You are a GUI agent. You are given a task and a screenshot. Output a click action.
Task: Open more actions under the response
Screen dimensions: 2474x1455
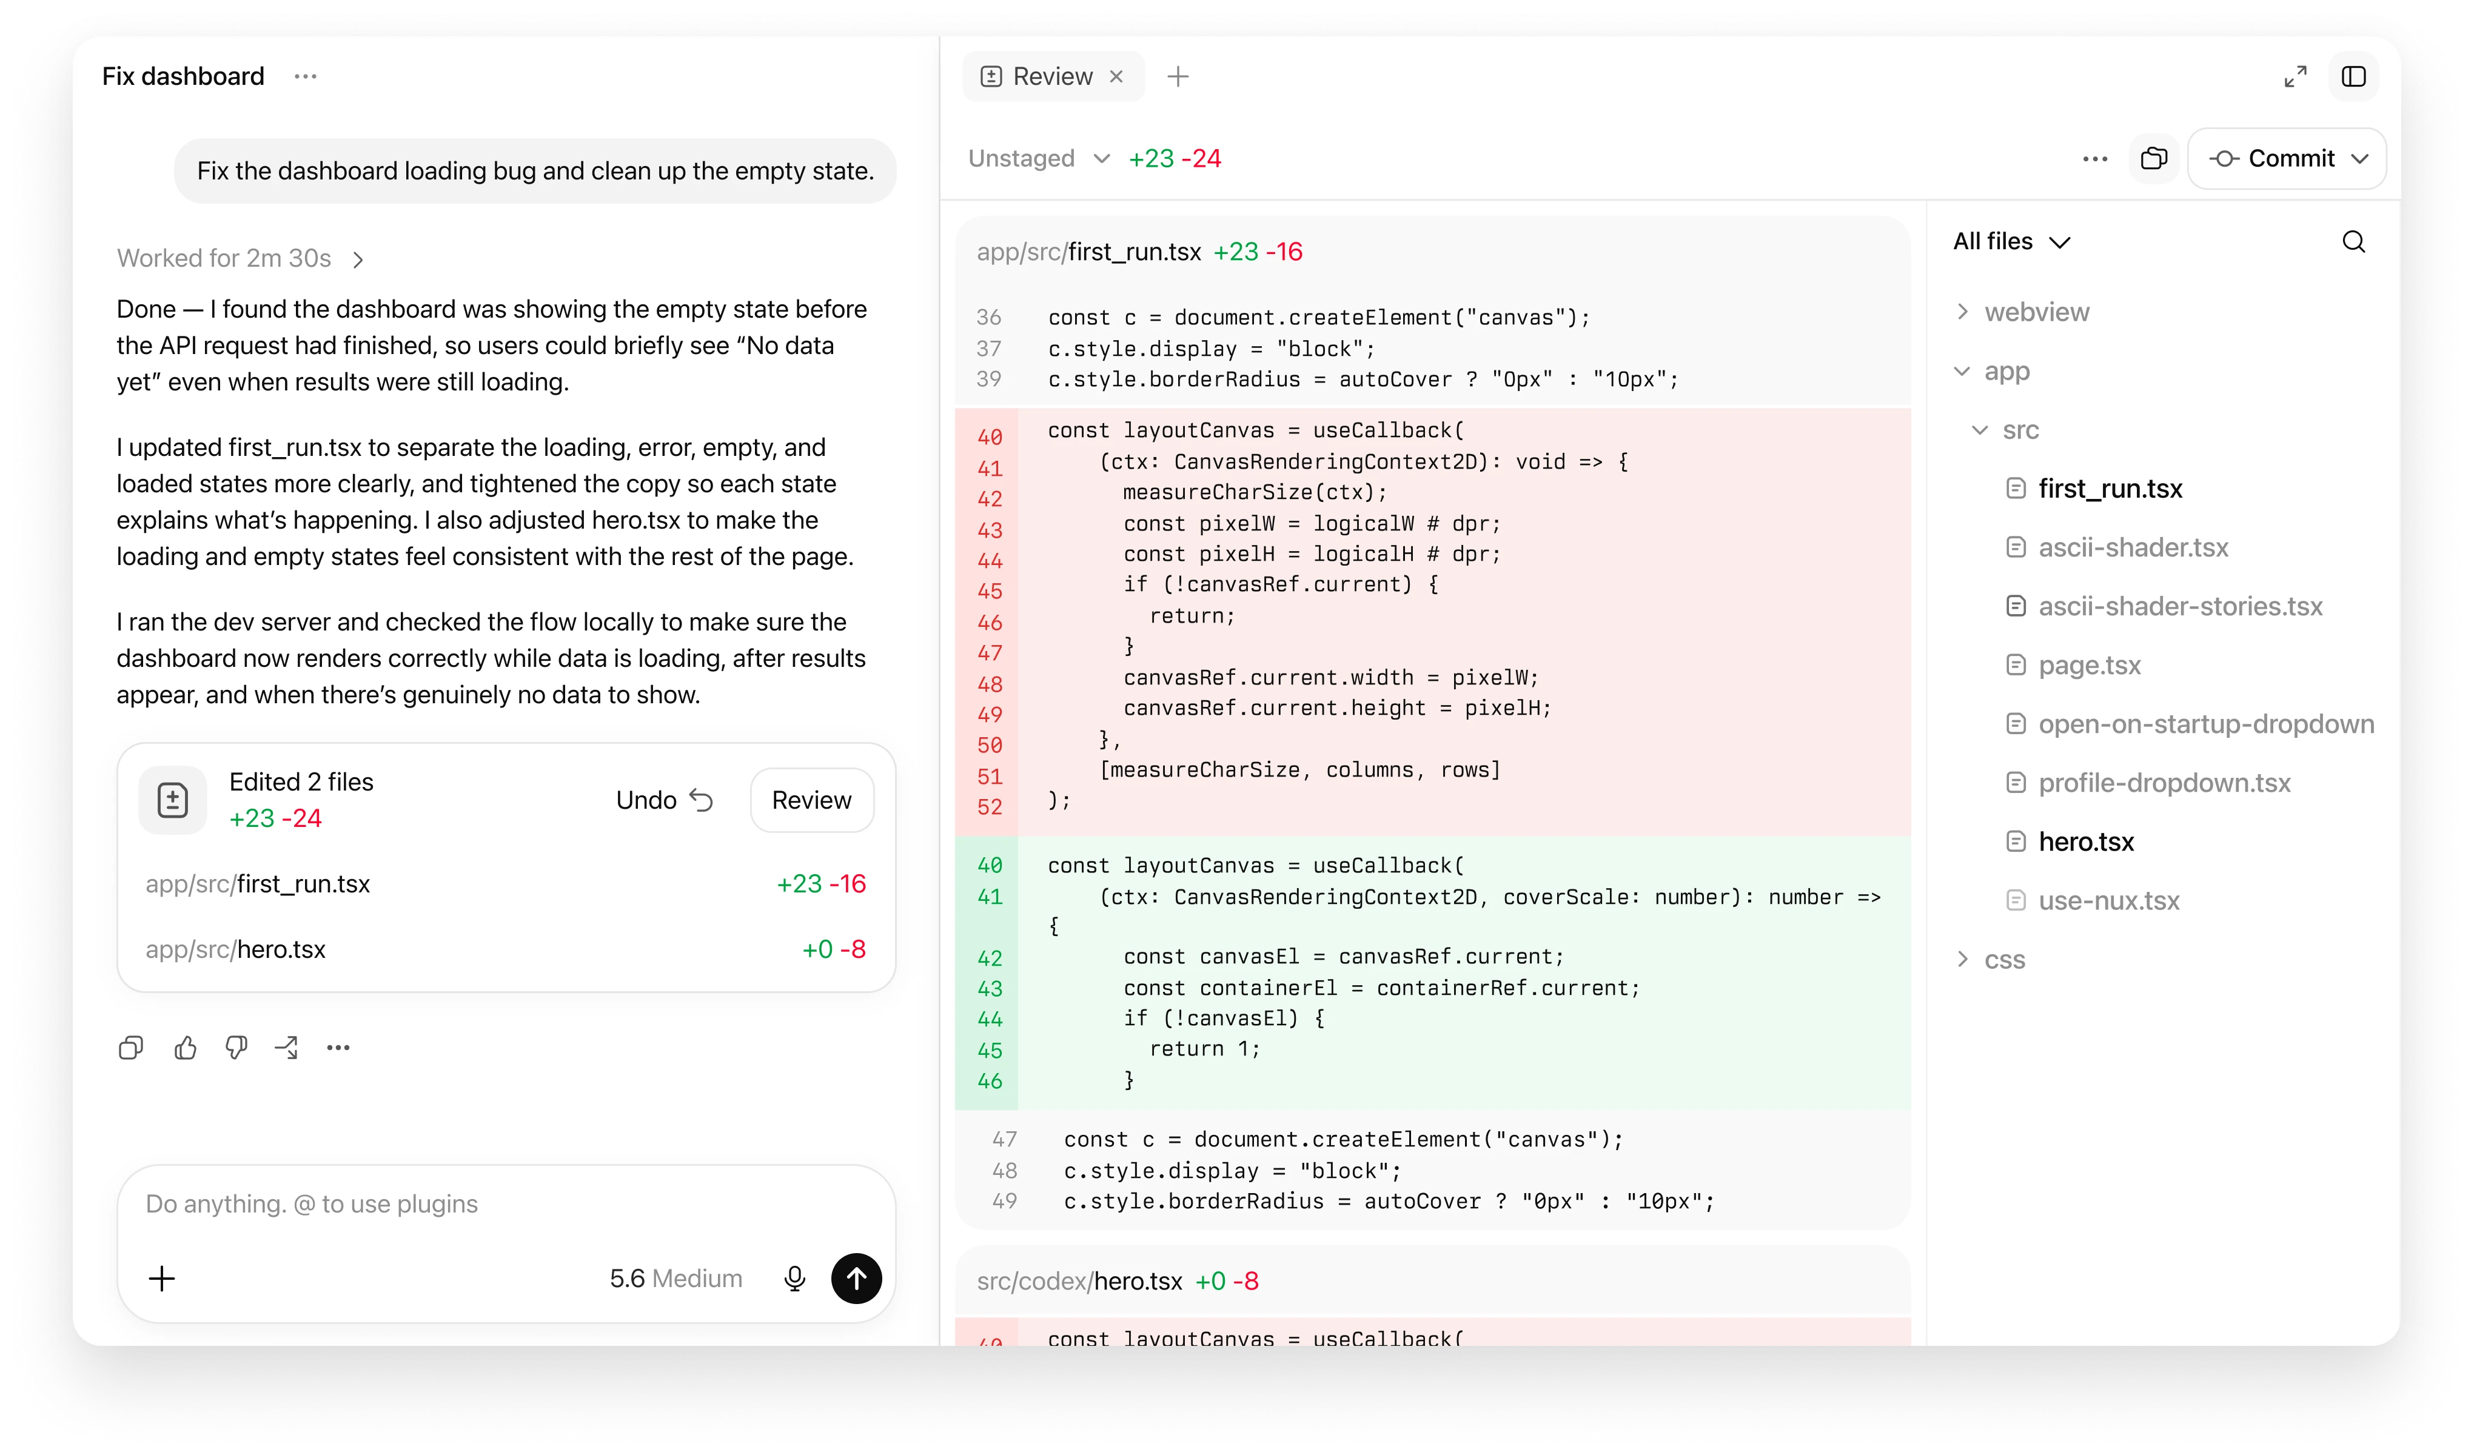click(339, 1049)
